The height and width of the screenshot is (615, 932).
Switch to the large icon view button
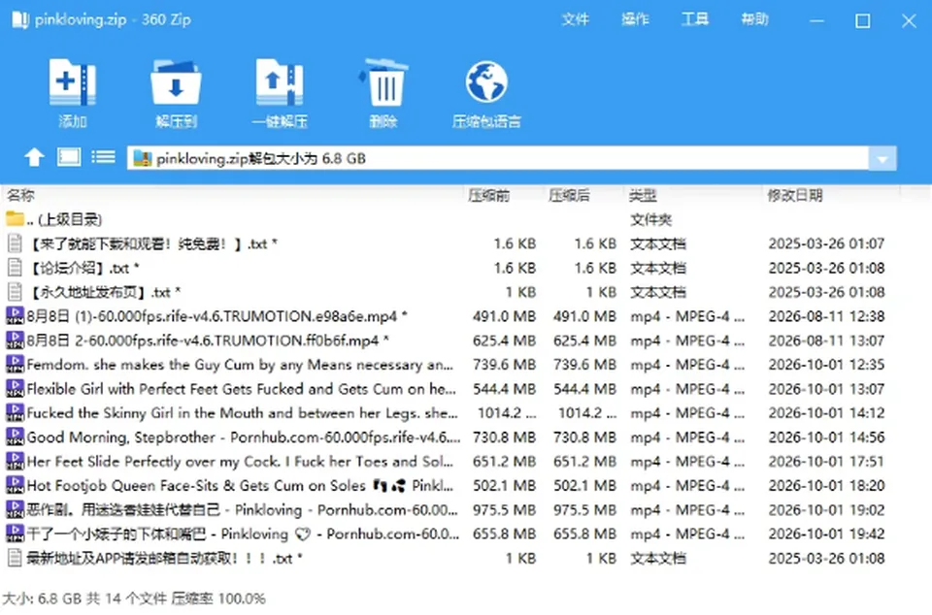click(x=69, y=157)
